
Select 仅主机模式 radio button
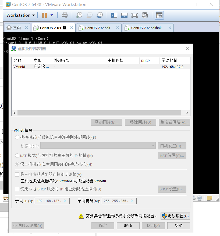click(x=17, y=164)
